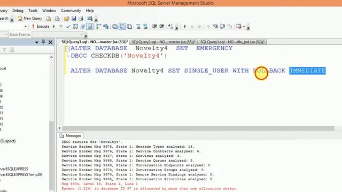Toggle Include Actual Execution Plan
Viewport: 342px width, 192px height.
(98, 27)
